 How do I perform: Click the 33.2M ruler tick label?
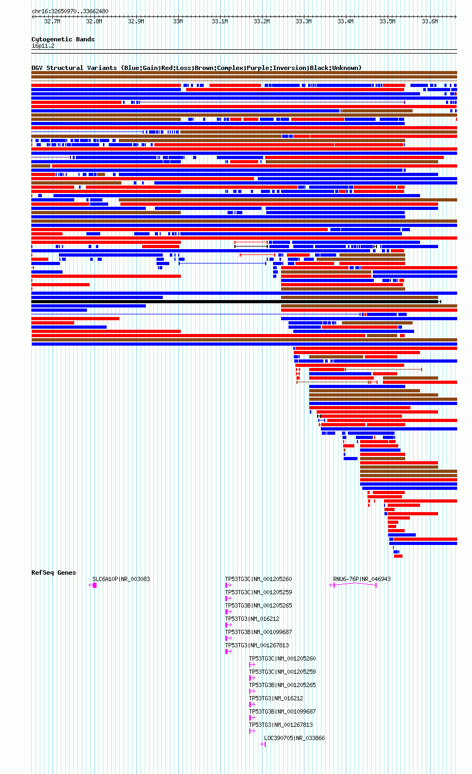pyautogui.click(x=261, y=21)
